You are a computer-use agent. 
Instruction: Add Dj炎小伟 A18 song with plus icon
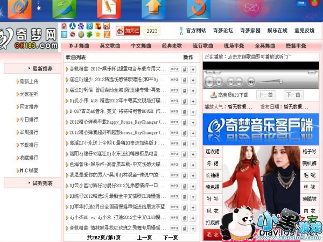[193, 101]
